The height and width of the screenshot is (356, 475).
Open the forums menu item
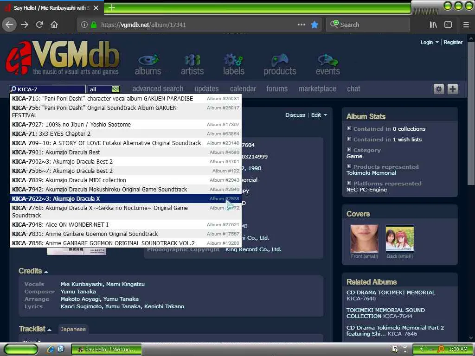tap(277, 89)
